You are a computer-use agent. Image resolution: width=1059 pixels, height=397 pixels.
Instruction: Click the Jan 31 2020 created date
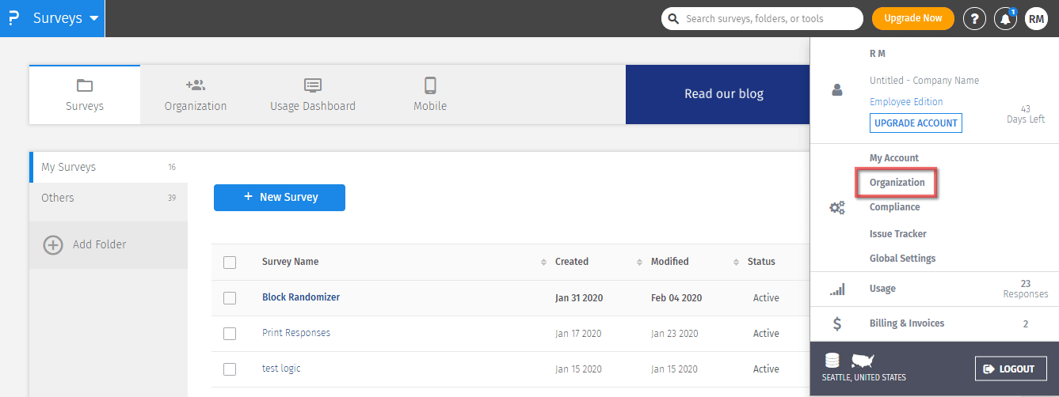pos(579,298)
